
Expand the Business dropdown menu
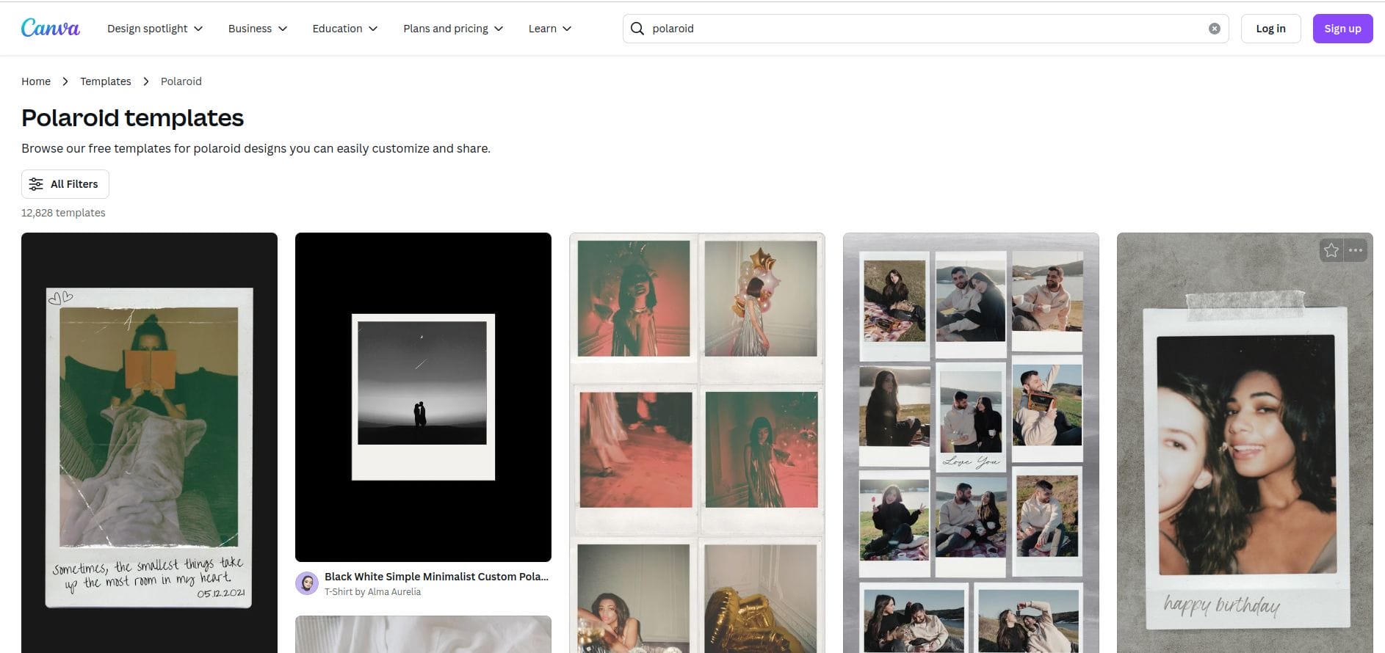pos(257,29)
